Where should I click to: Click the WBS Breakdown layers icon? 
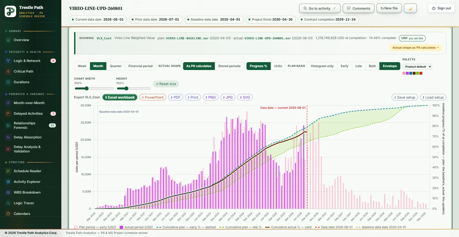tap(8, 193)
